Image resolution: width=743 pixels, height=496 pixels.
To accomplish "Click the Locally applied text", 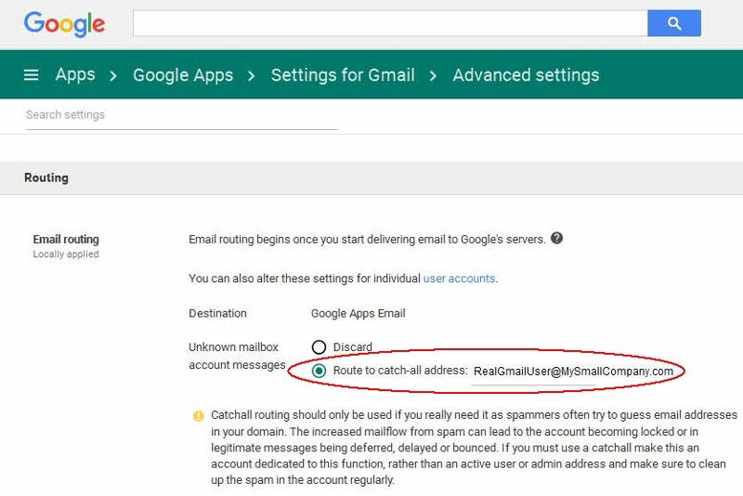I will [x=66, y=254].
